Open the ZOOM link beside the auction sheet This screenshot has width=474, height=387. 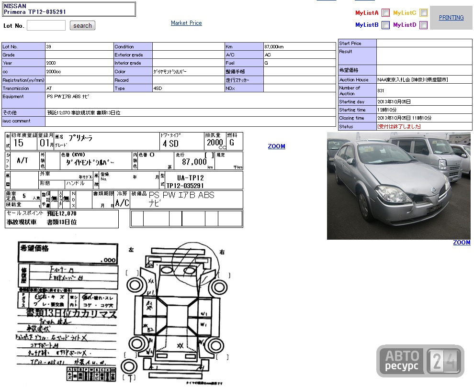276,146
